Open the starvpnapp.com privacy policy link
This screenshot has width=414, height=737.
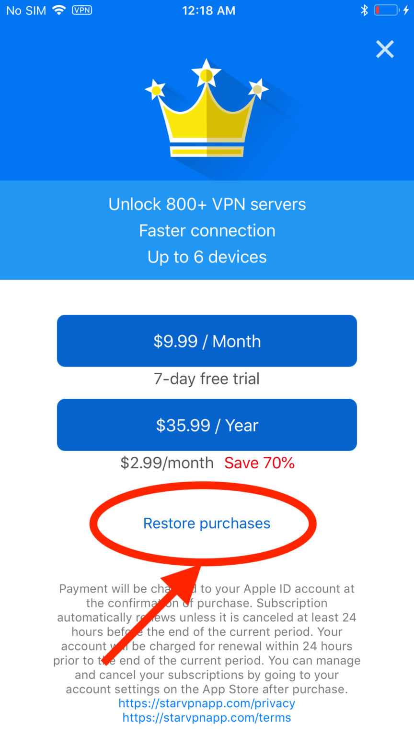point(206,703)
